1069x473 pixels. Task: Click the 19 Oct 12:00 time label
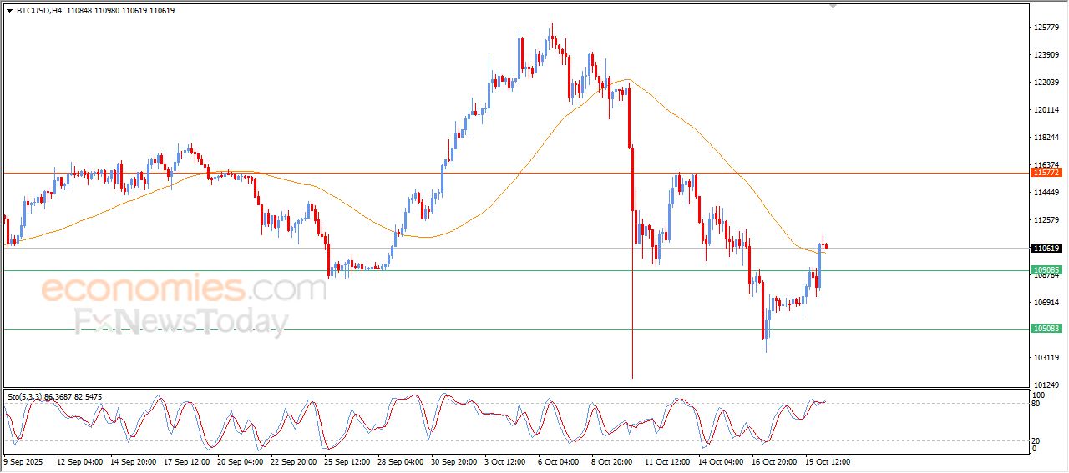tap(827, 461)
